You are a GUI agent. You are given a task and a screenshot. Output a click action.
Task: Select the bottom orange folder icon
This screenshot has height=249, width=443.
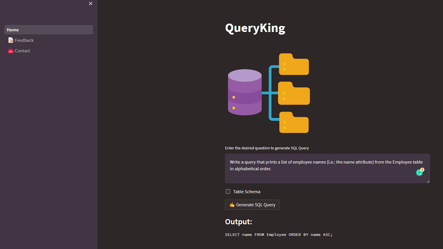tap(294, 122)
